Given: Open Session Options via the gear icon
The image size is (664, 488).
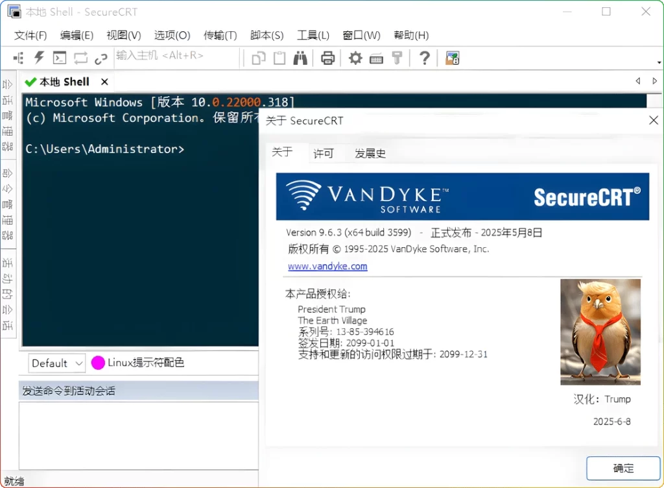Looking at the screenshot, I should [x=354, y=58].
